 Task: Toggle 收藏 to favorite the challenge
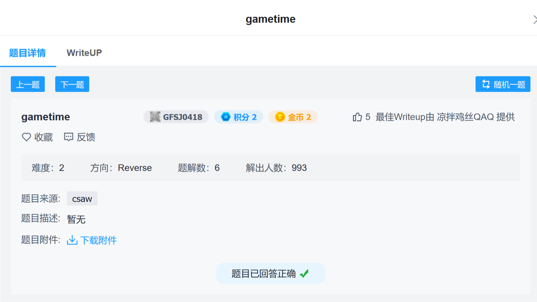(43, 137)
